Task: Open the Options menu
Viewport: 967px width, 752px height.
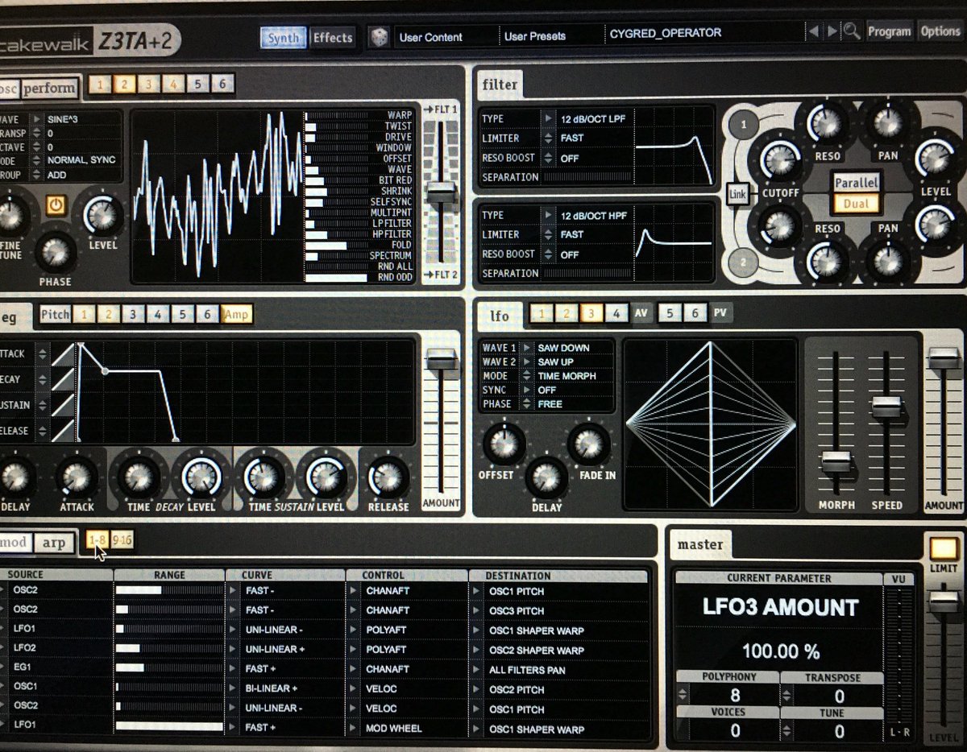Action: pos(940,32)
